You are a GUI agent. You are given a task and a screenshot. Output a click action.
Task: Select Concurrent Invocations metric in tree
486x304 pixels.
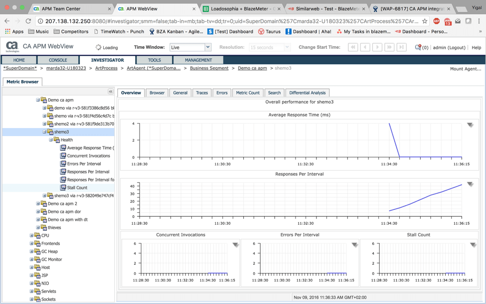[x=88, y=155]
